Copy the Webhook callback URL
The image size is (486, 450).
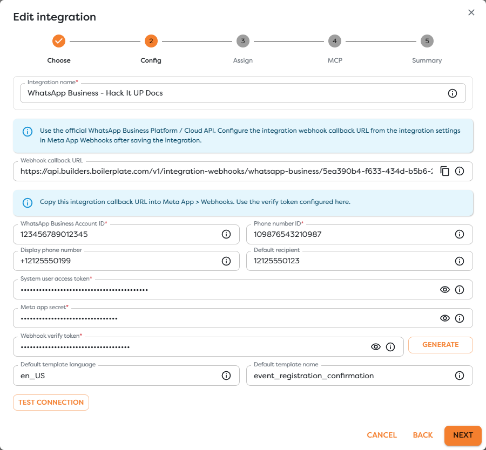445,171
